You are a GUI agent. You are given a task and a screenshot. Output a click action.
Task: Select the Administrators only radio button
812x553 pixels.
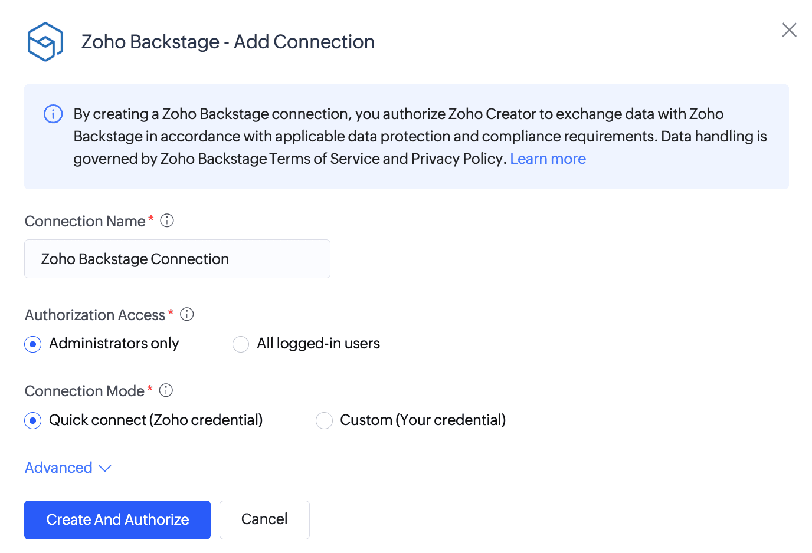pyautogui.click(x=33, y=344)
